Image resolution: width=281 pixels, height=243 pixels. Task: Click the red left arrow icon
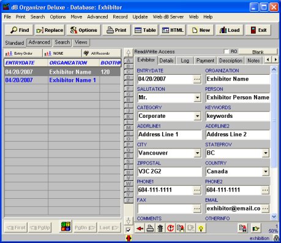coord(140,228)
